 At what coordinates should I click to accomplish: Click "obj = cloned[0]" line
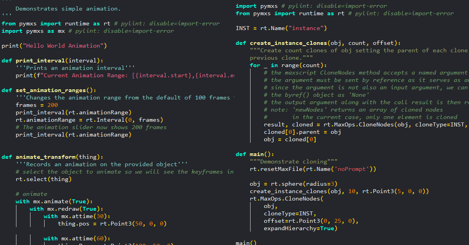pyautogui.click(x=290, y=139)
